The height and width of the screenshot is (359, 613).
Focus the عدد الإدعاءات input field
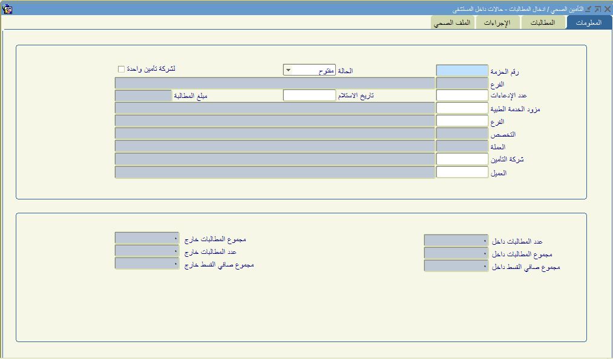click(462, 95)
